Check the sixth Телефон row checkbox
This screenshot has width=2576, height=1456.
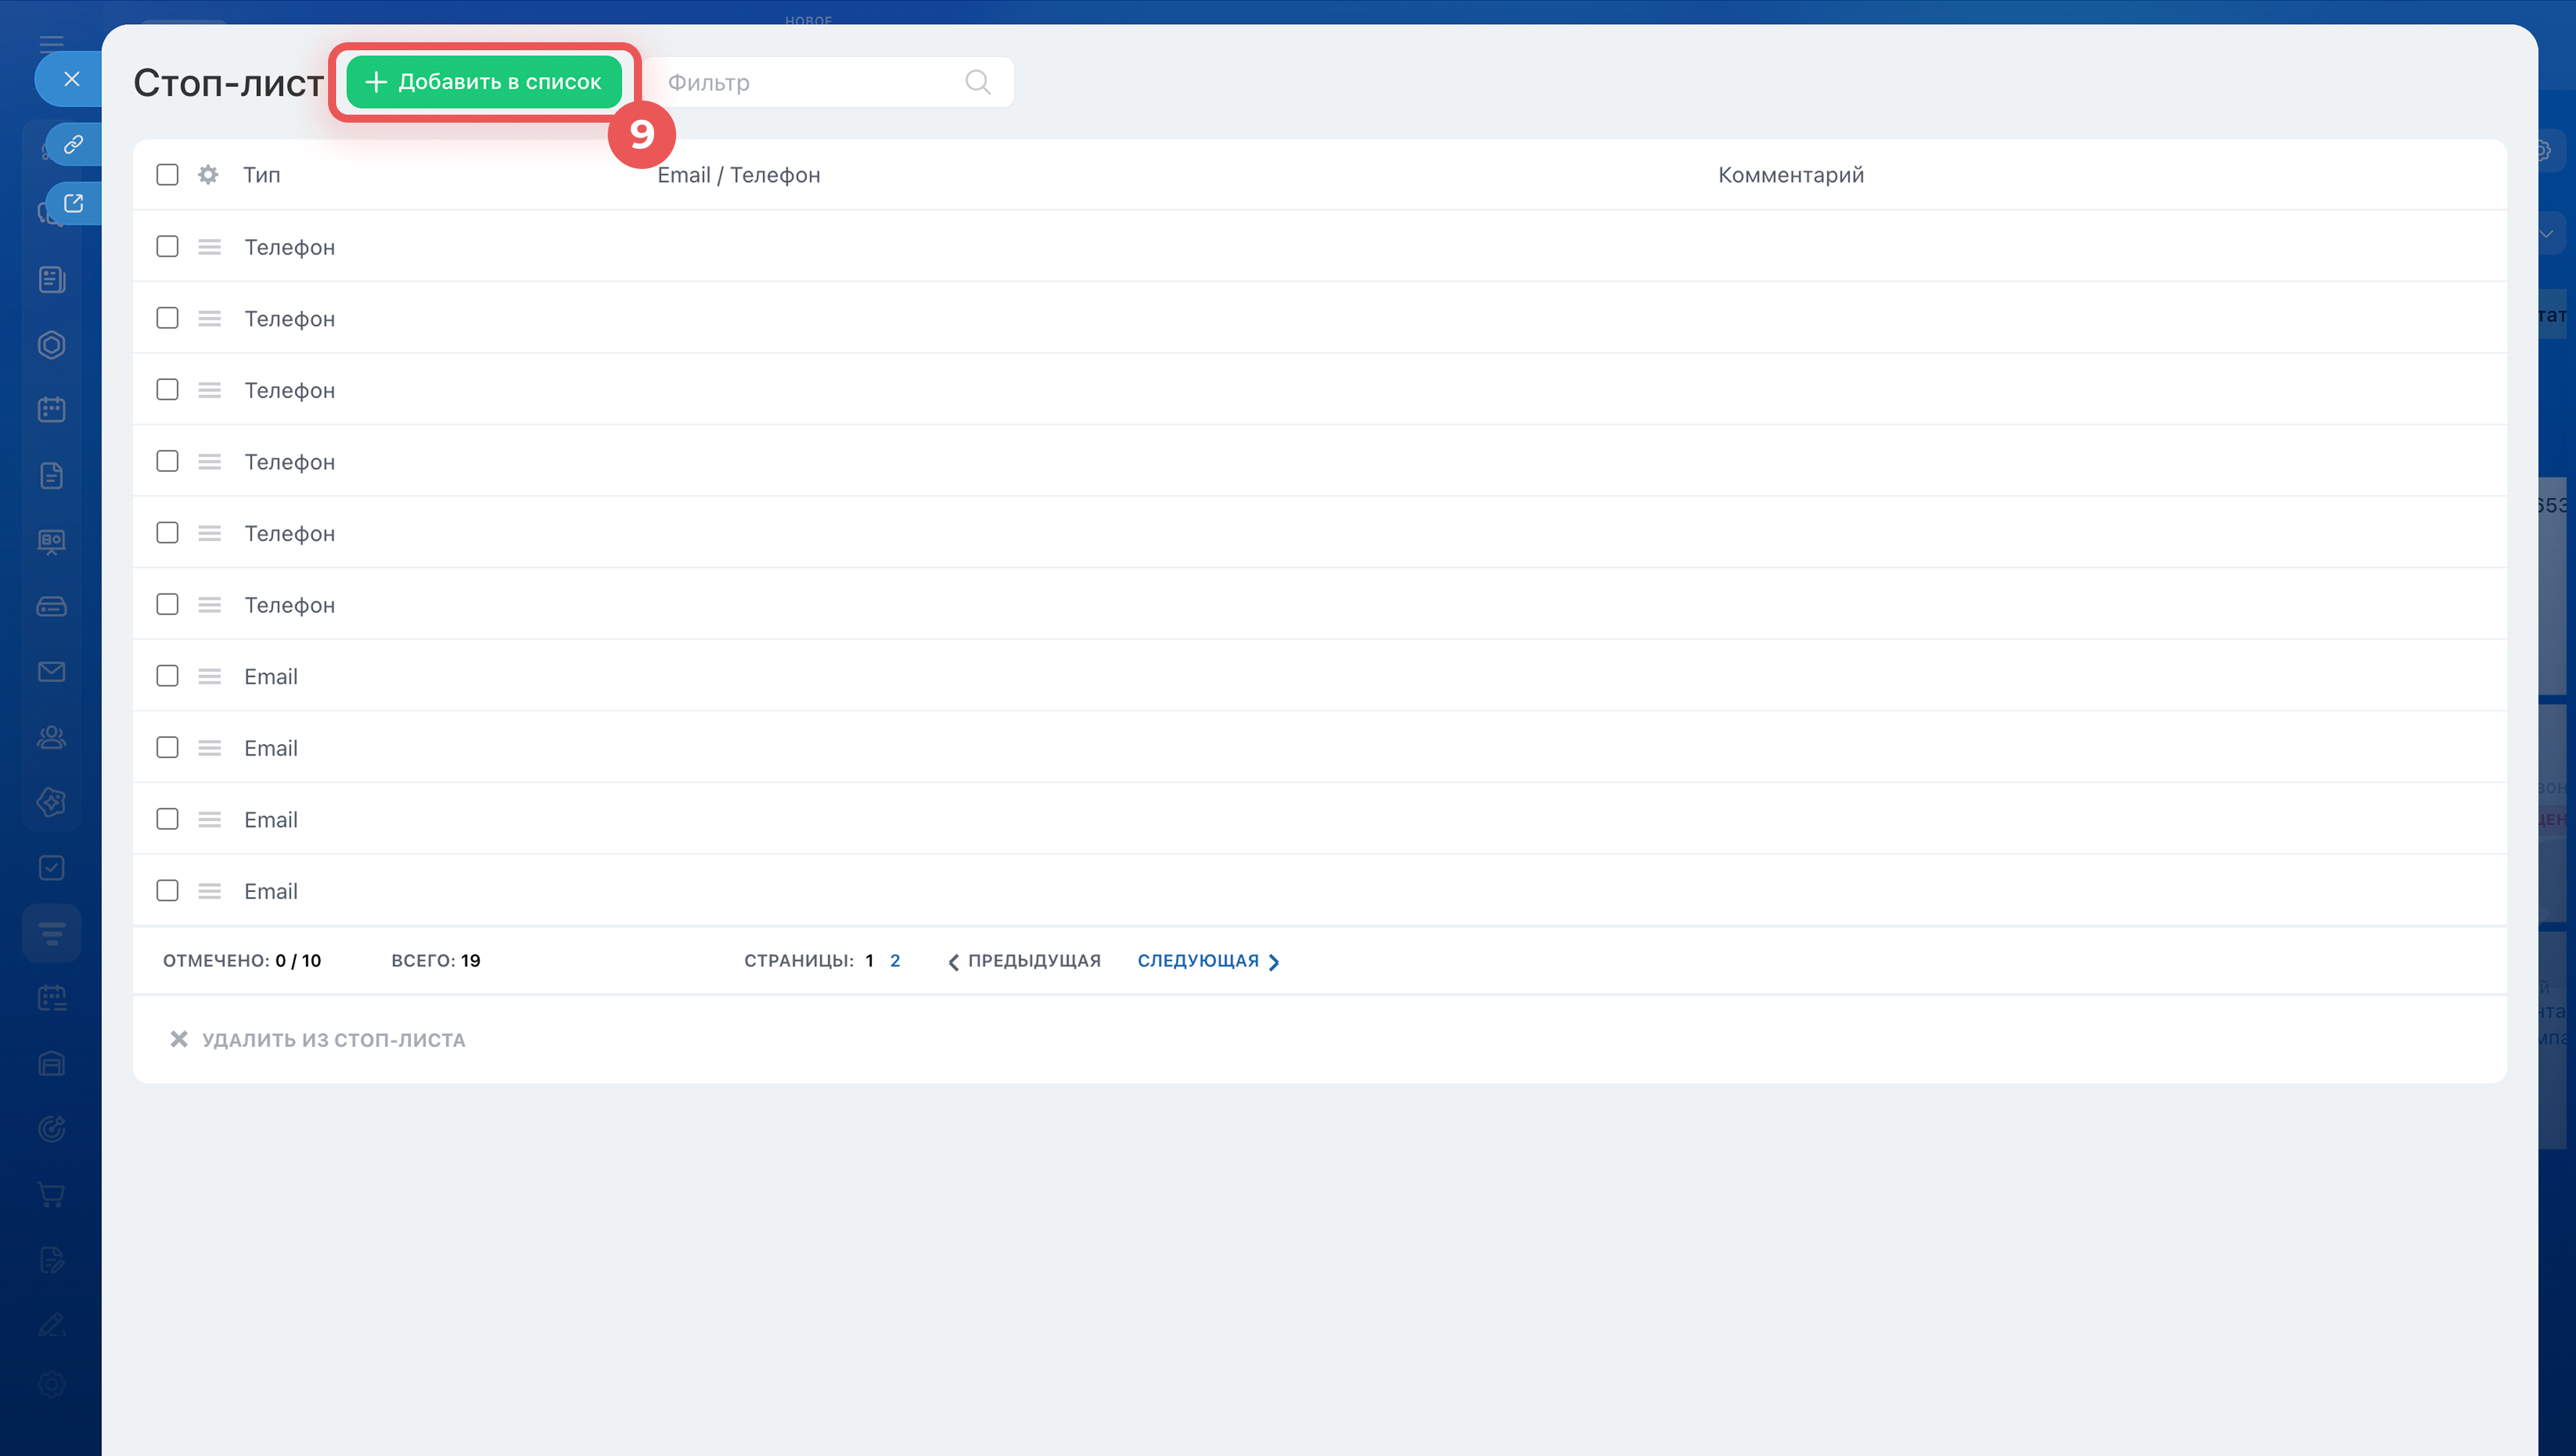(167, 604)
